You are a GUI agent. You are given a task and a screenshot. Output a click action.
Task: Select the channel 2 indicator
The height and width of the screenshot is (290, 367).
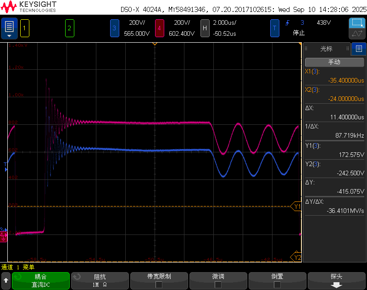[69, 28]
